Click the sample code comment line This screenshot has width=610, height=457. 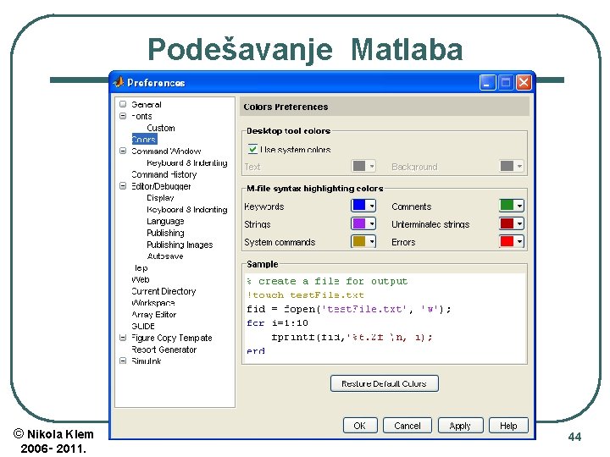click(327, 281)
